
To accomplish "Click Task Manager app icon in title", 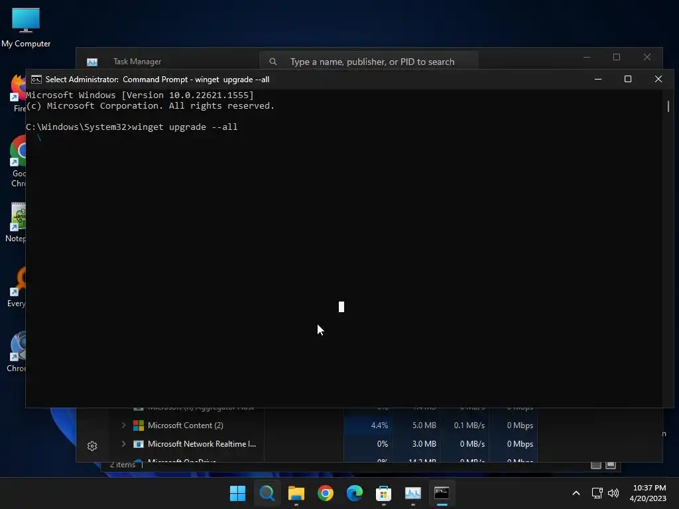I will [x=92, y=62].
